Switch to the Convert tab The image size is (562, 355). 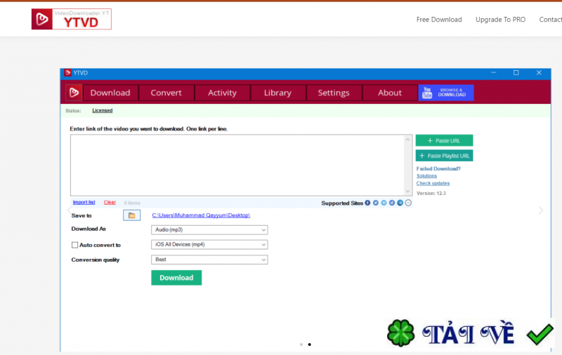[x=166, y=93]
